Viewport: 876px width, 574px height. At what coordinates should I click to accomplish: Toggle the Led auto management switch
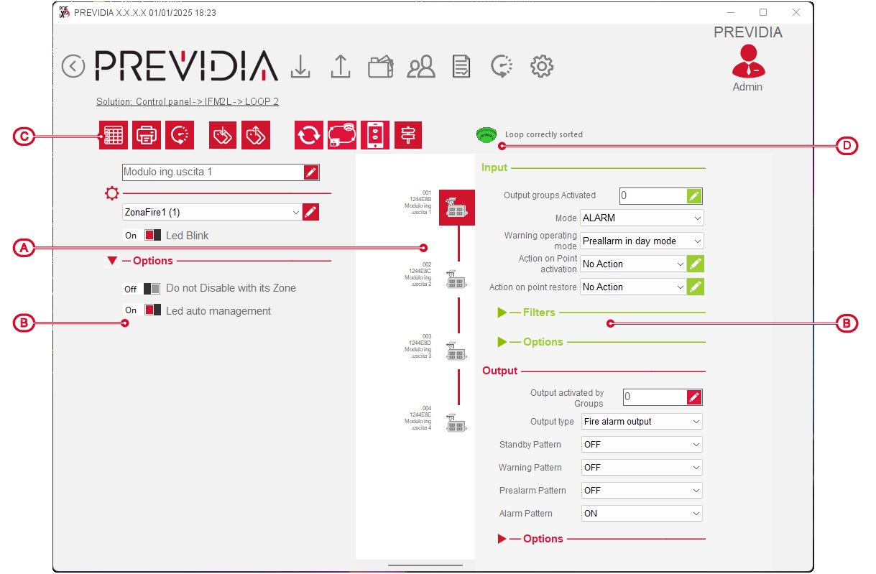point(152,310)
